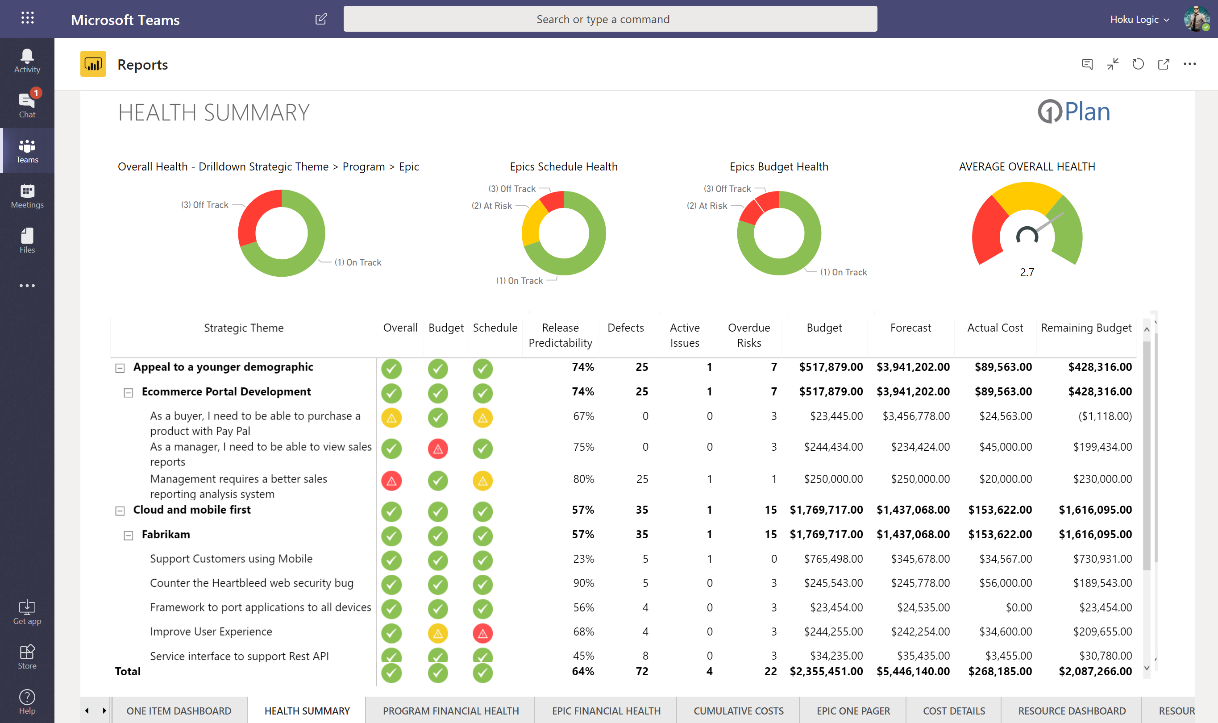The width and height of the screenshot is (1218, 723).
Task: Start a new chat with the compose icon
Action: pos(320,18)
